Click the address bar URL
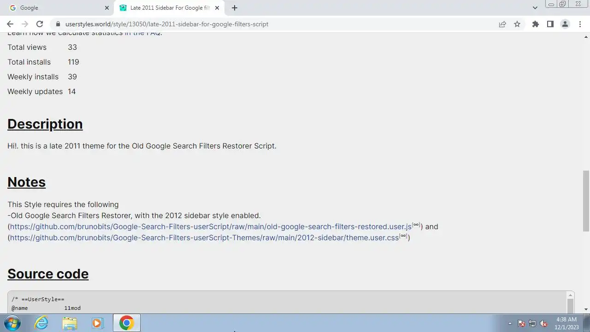 [167, 24]
